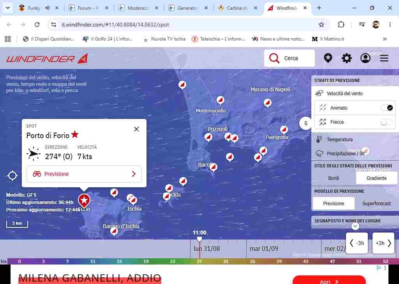Select the Superforecast model
Screen dimensions: 399x284
[x=376, y=203]
